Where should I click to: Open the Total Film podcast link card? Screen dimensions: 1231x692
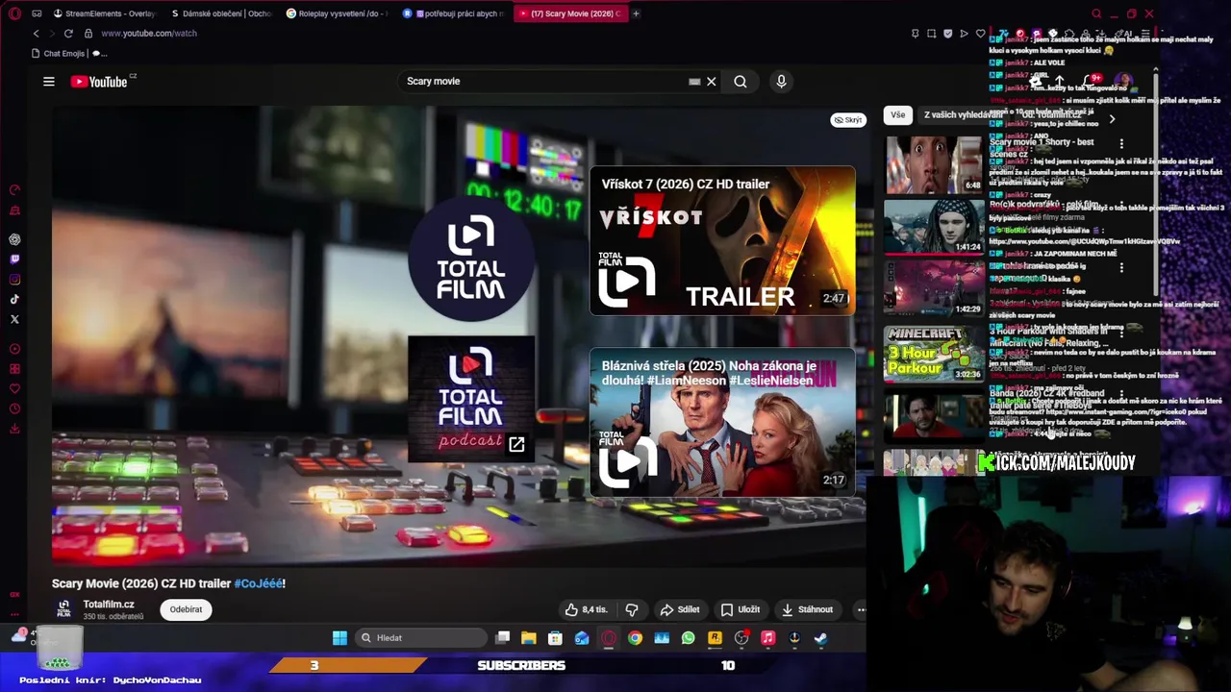[x=471, y=399]
